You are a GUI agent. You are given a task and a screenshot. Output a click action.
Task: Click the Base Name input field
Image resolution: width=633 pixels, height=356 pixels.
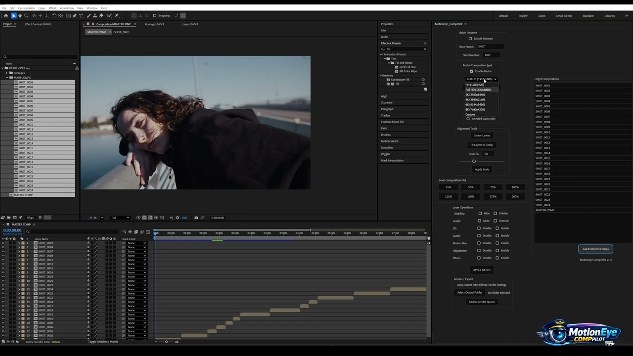point(490,46)
